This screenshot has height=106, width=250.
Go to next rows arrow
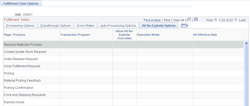236,19
